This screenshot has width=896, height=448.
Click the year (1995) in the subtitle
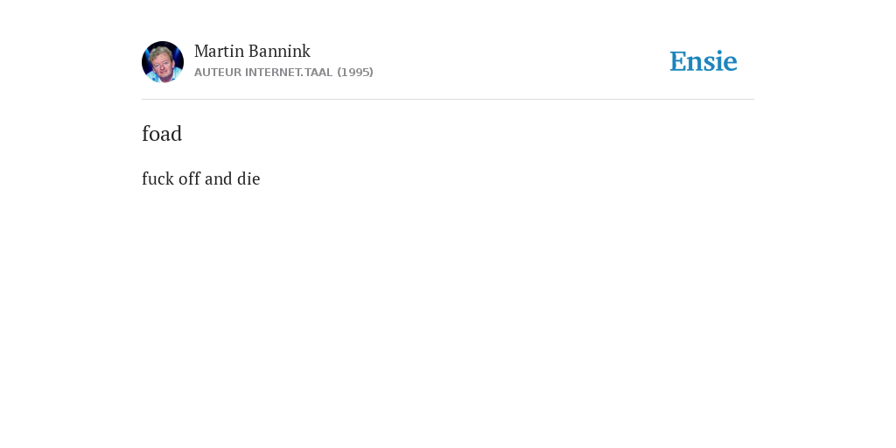coord(355,72)
